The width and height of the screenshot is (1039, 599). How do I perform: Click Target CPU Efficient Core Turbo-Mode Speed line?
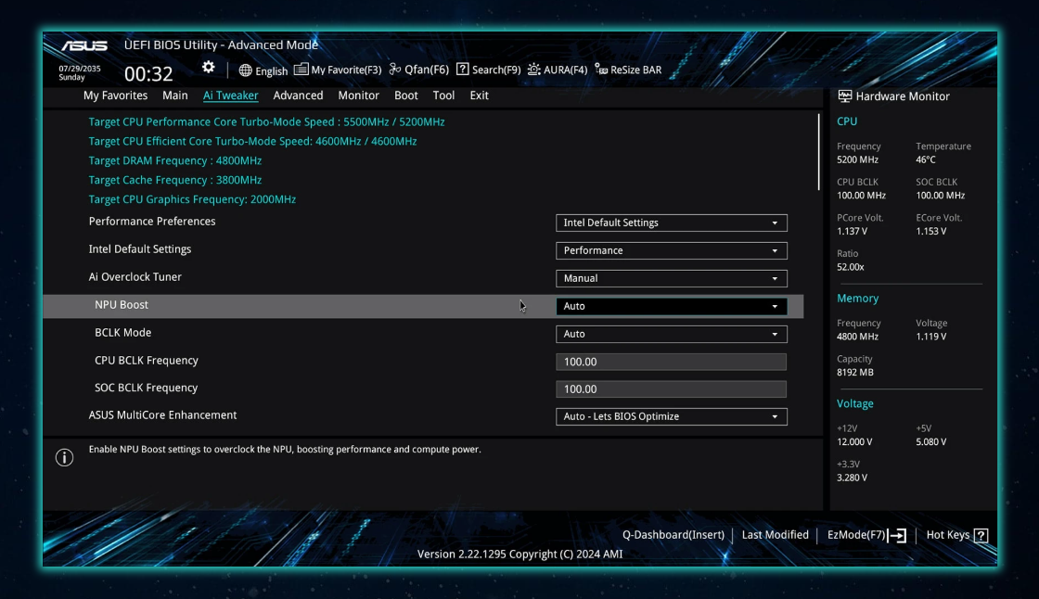(252, 141)
